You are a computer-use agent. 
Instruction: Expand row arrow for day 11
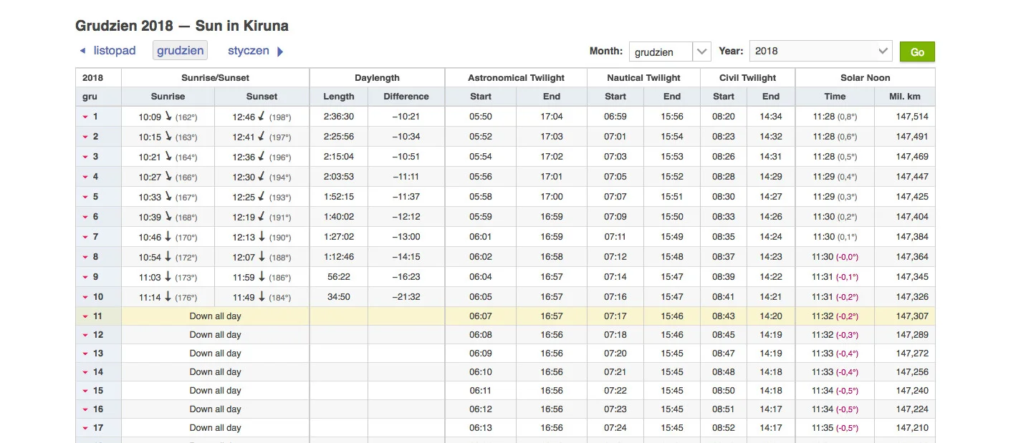tap(85, 316)
